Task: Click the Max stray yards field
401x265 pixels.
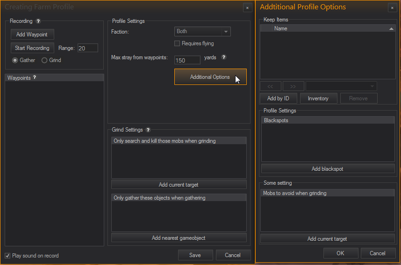Action: coord(186,60)
